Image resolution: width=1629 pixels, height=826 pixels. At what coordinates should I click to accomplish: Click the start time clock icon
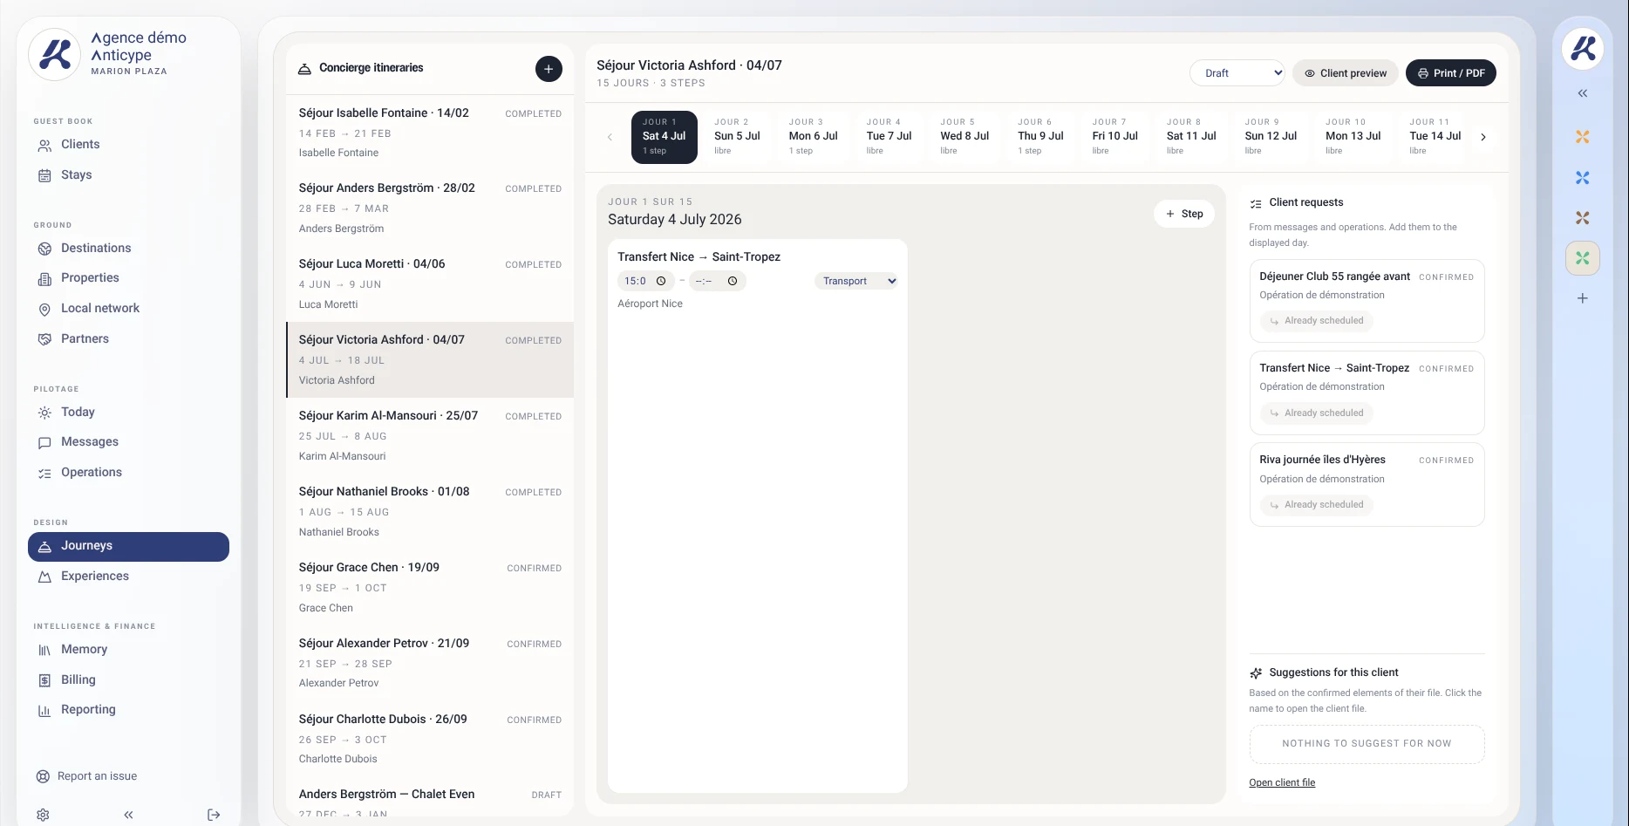click(661, 281)
